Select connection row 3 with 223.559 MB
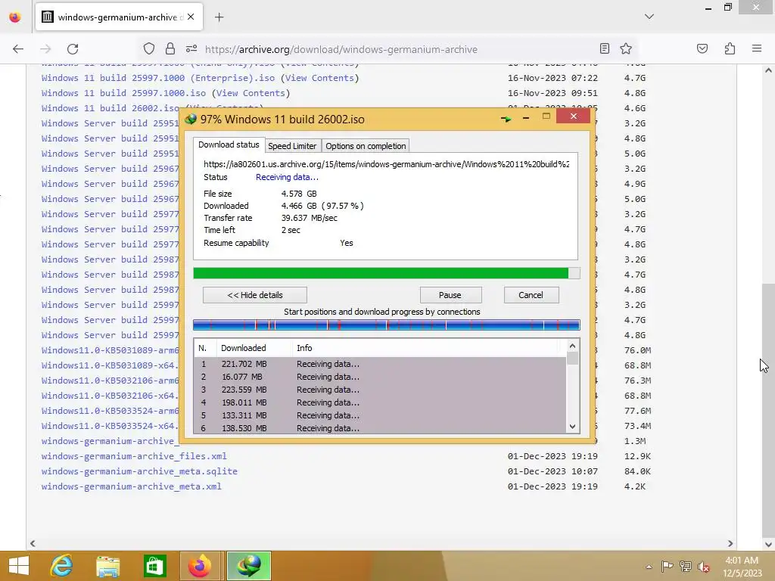 click(380, 390)
